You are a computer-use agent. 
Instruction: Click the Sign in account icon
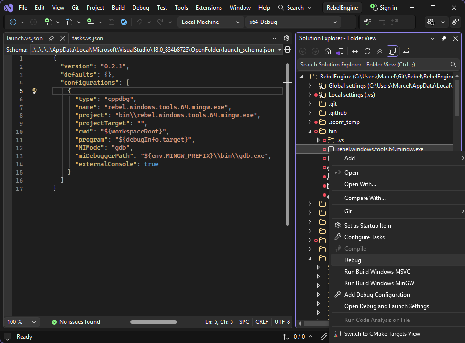click(x=374, y=7)
